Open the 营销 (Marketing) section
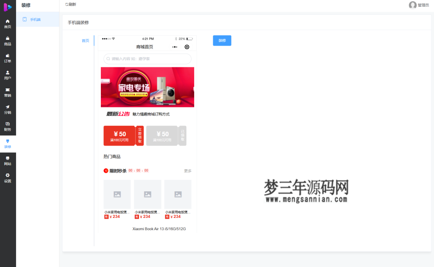 8,92
